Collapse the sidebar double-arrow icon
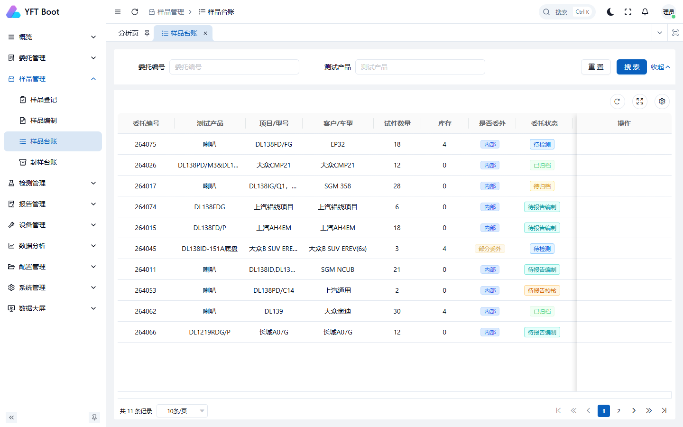Screen dimensions: 683x427 (11, 418)
